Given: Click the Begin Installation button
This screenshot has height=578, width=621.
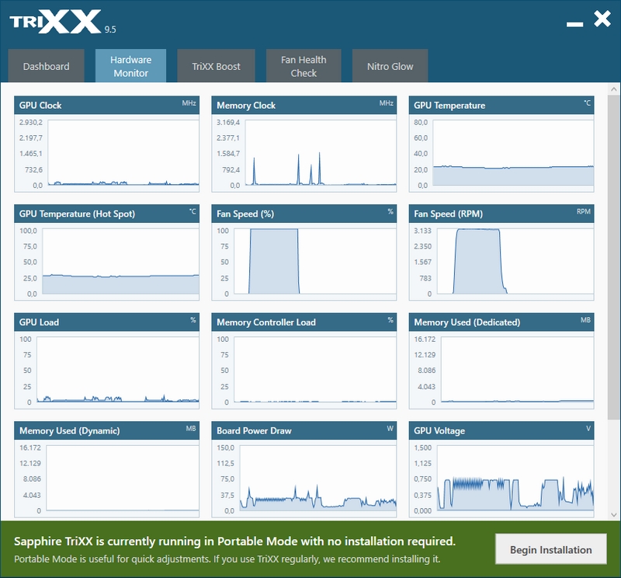Looking at the screenshot, I should click(x=550, y=549).
